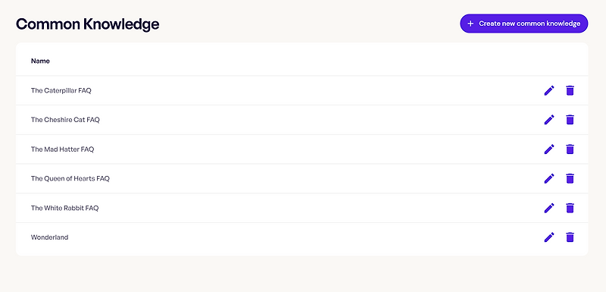Delete The Caterpillar FAQ entry
This screenshot has height=292, width=606.
point(570,90)
